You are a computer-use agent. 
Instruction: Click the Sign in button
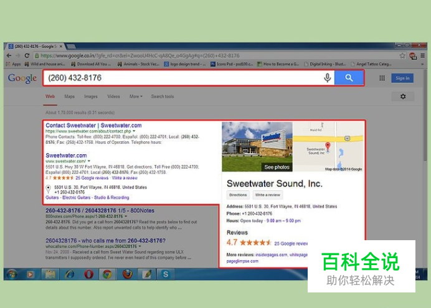coord(402,78)
